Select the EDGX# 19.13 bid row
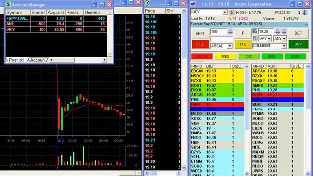 pyautogui.click(x=217, y=71)
